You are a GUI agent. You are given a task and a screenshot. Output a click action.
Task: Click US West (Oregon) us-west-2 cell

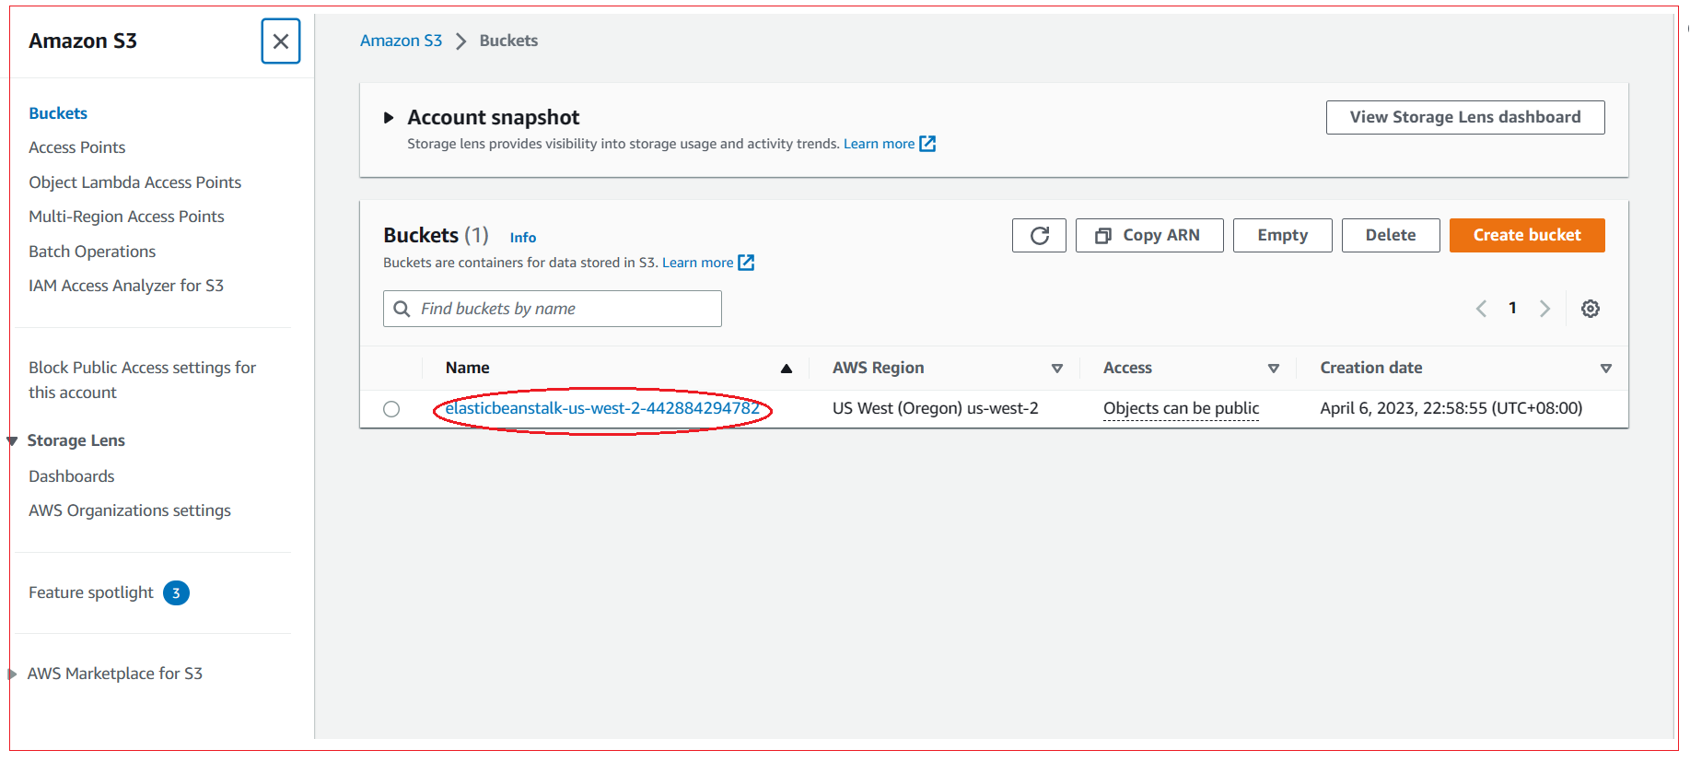pyautogui.click(x=935, y=408)
